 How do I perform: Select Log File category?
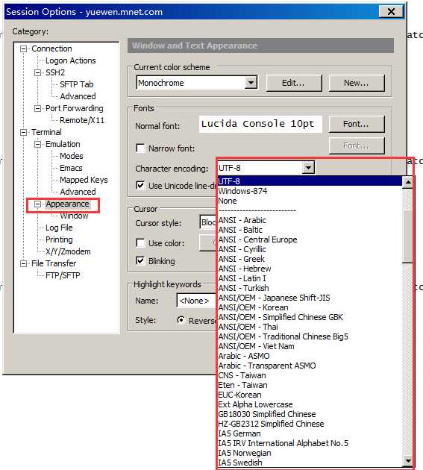click(x=59, y=228)
